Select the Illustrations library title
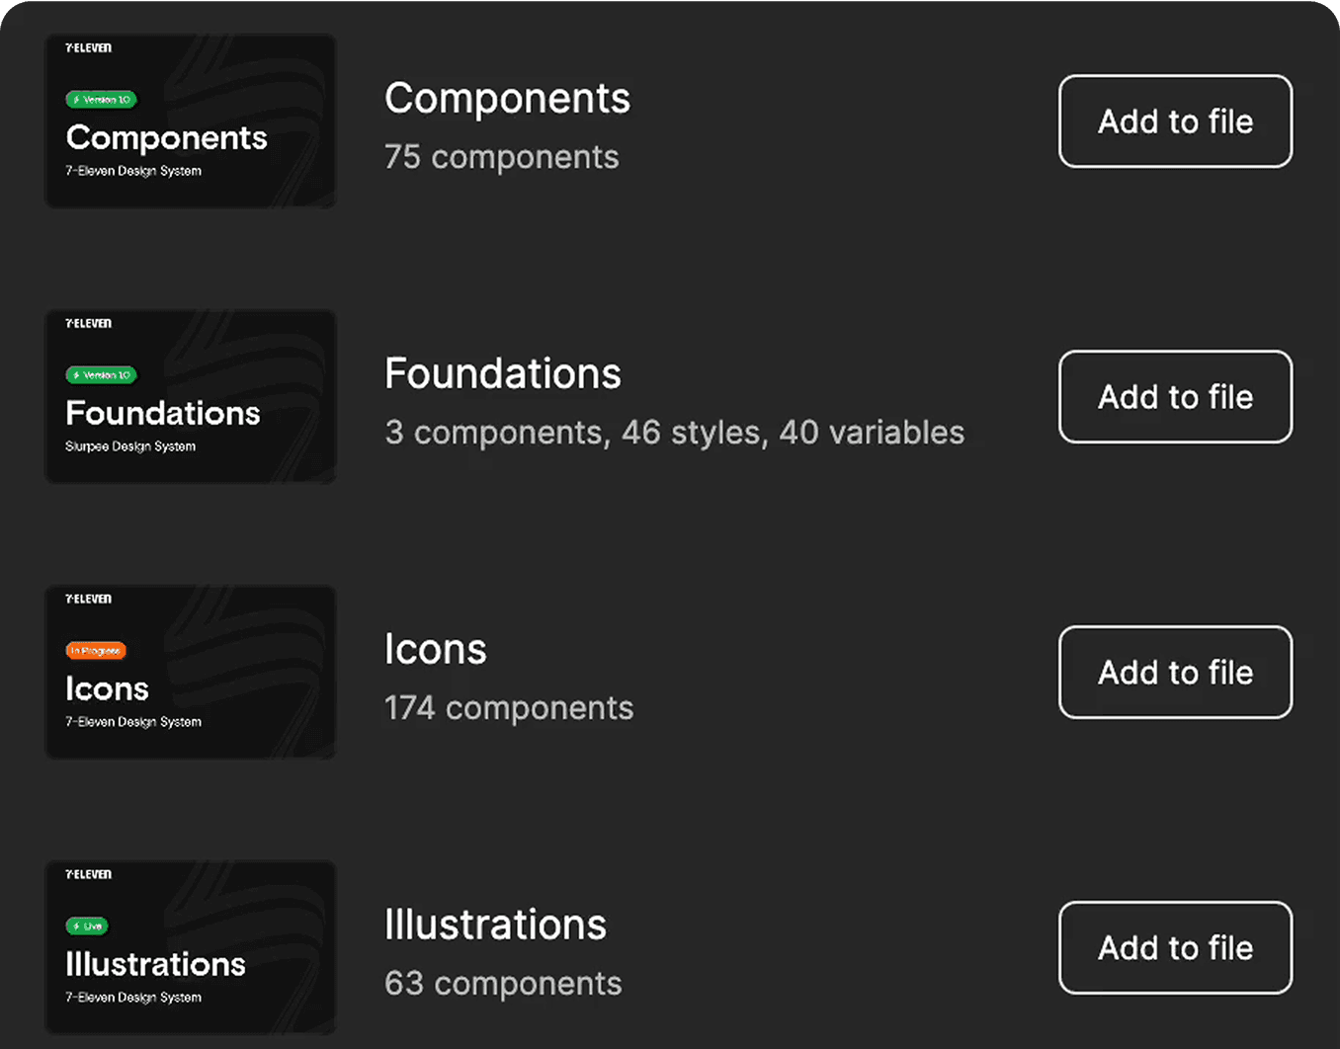 point(495,925)
